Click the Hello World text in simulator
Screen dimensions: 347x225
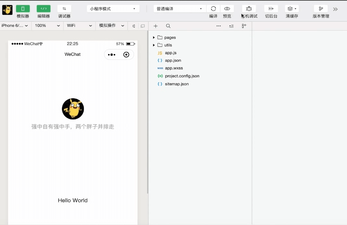pos(73,200)
